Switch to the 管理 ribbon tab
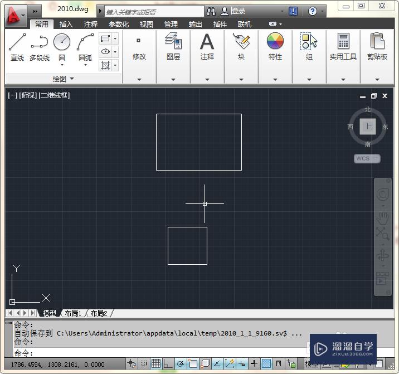 pos(171,24)
